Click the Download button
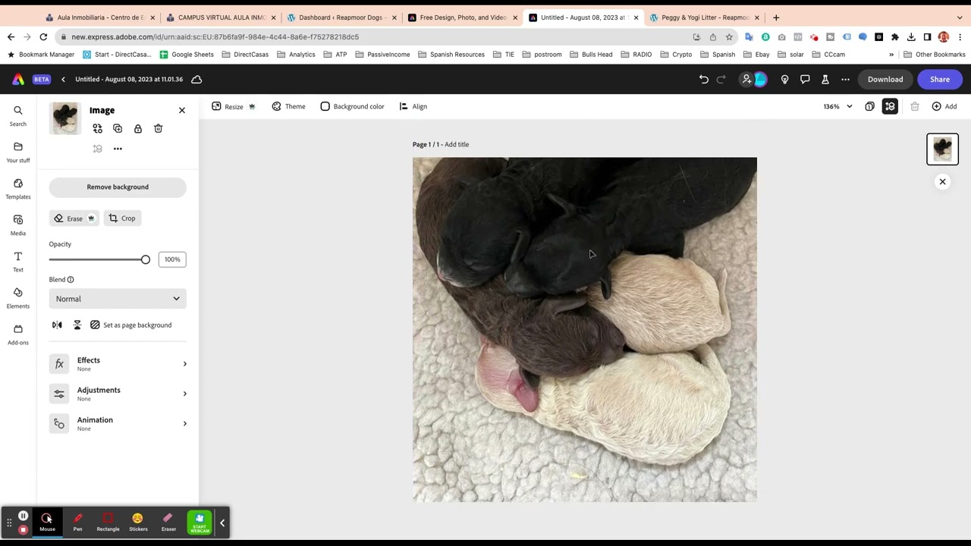 click(x=885, y=79)
